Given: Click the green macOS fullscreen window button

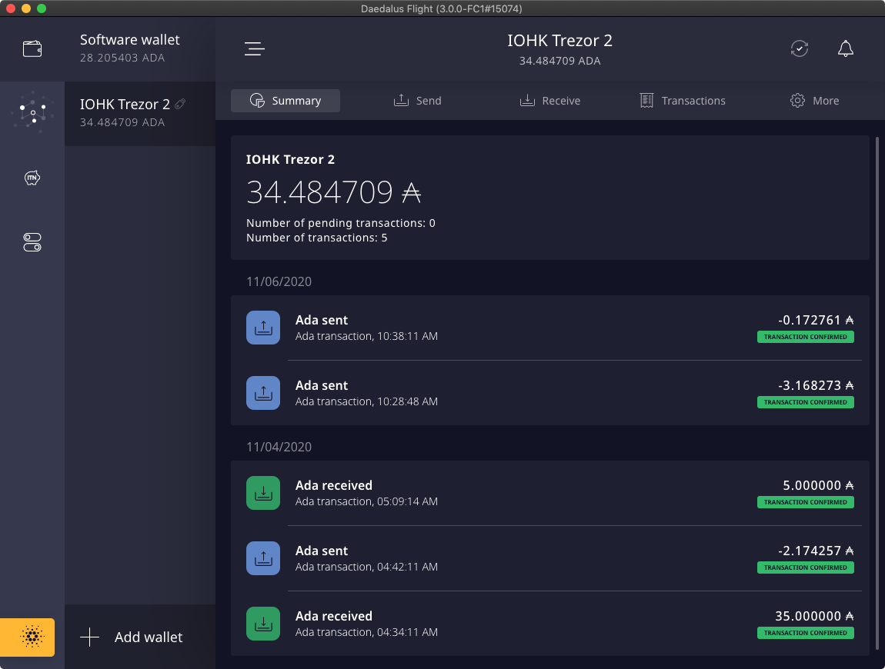Looking at the screenshot, I should tap(42, 8).
